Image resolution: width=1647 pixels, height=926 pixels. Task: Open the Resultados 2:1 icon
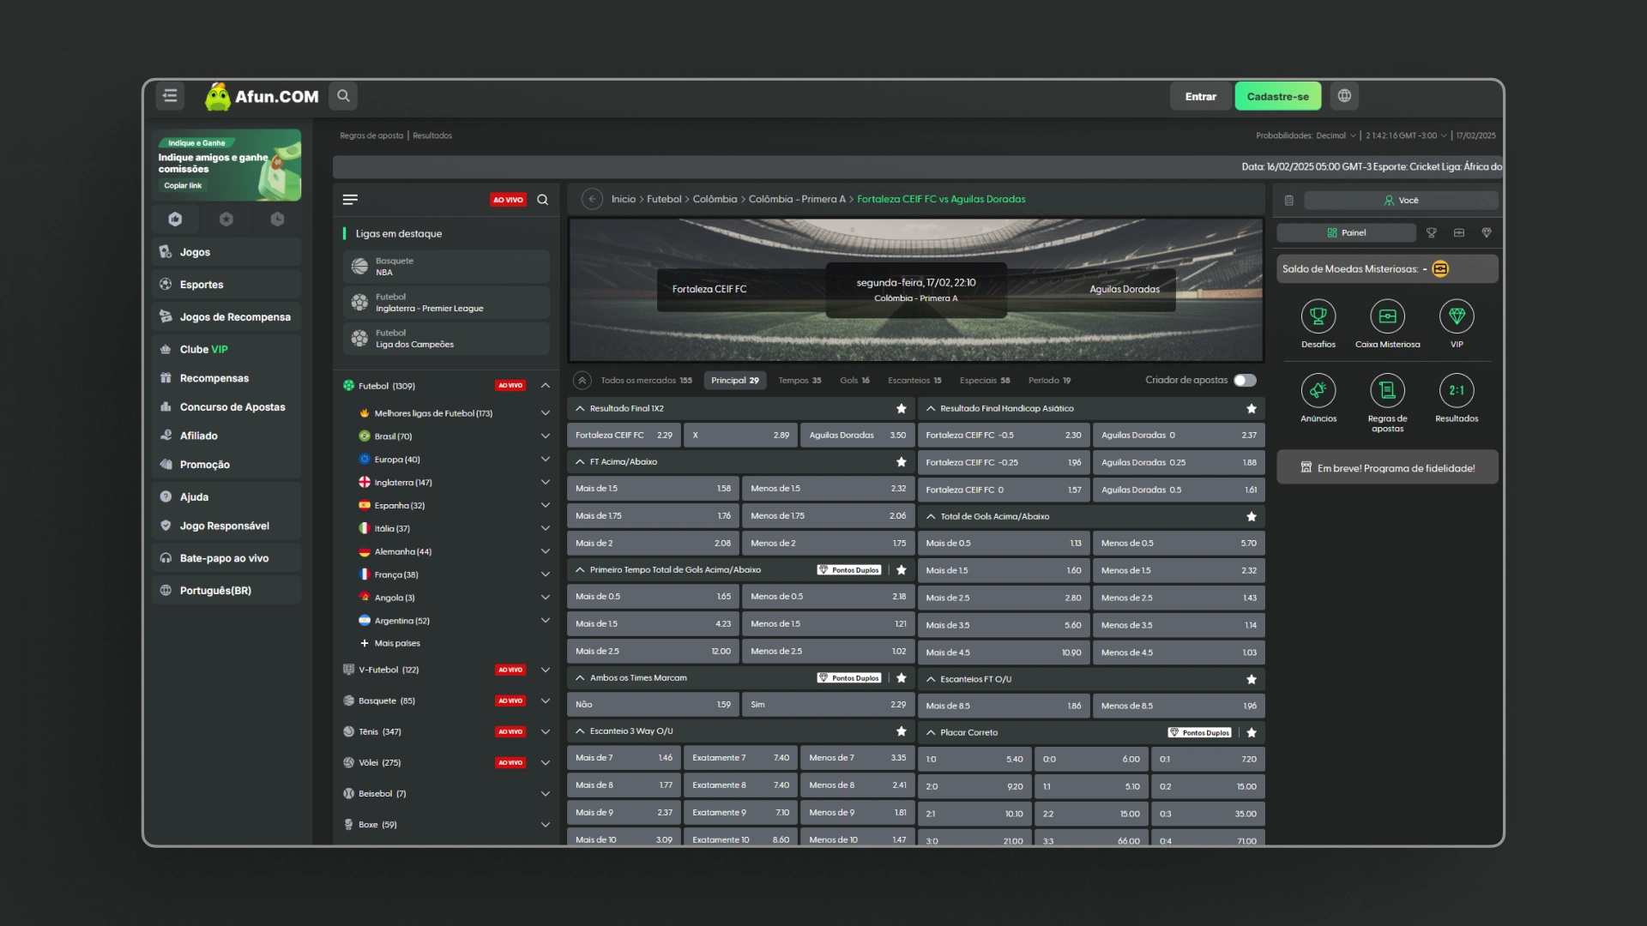click(1457, 391)
